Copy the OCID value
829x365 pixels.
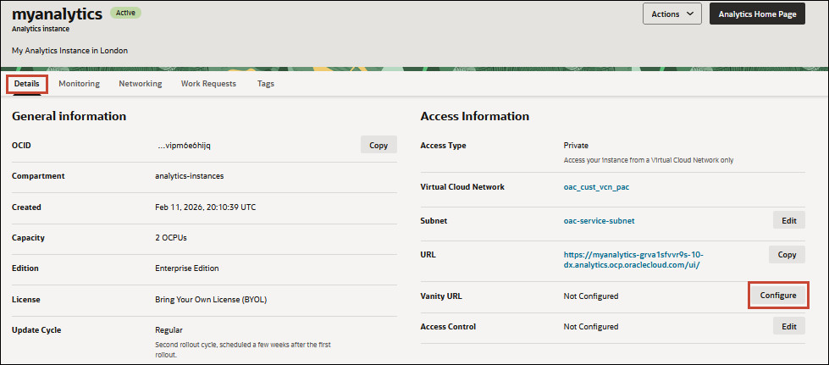378,145
